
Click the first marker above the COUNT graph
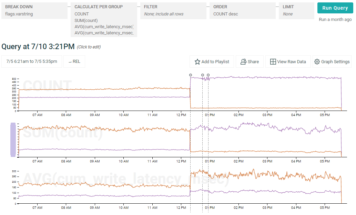(191, 75)
